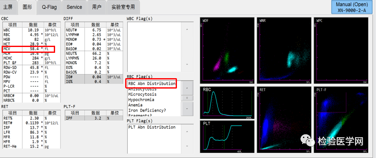The height and width of the screenshot is (158, 376).
Task: Open the RET scattergram
Action: coord(284,119)
